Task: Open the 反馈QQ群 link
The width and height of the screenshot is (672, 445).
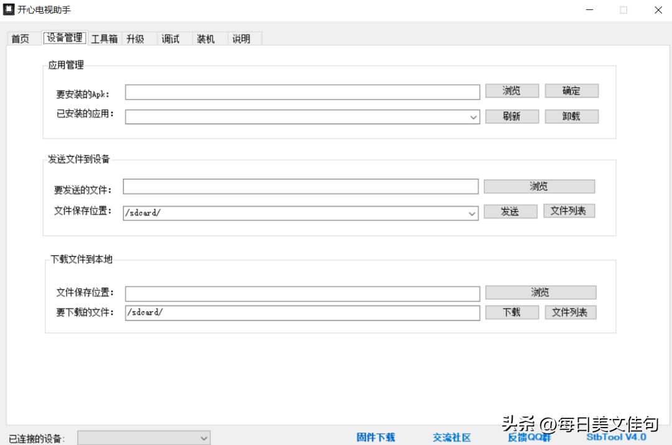Action: 530,438
